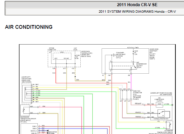The image size is (184, 134).
Task: Click the under-dash fuse symbol below 'HOT IN ON'
Action: (x=75, y=57)
